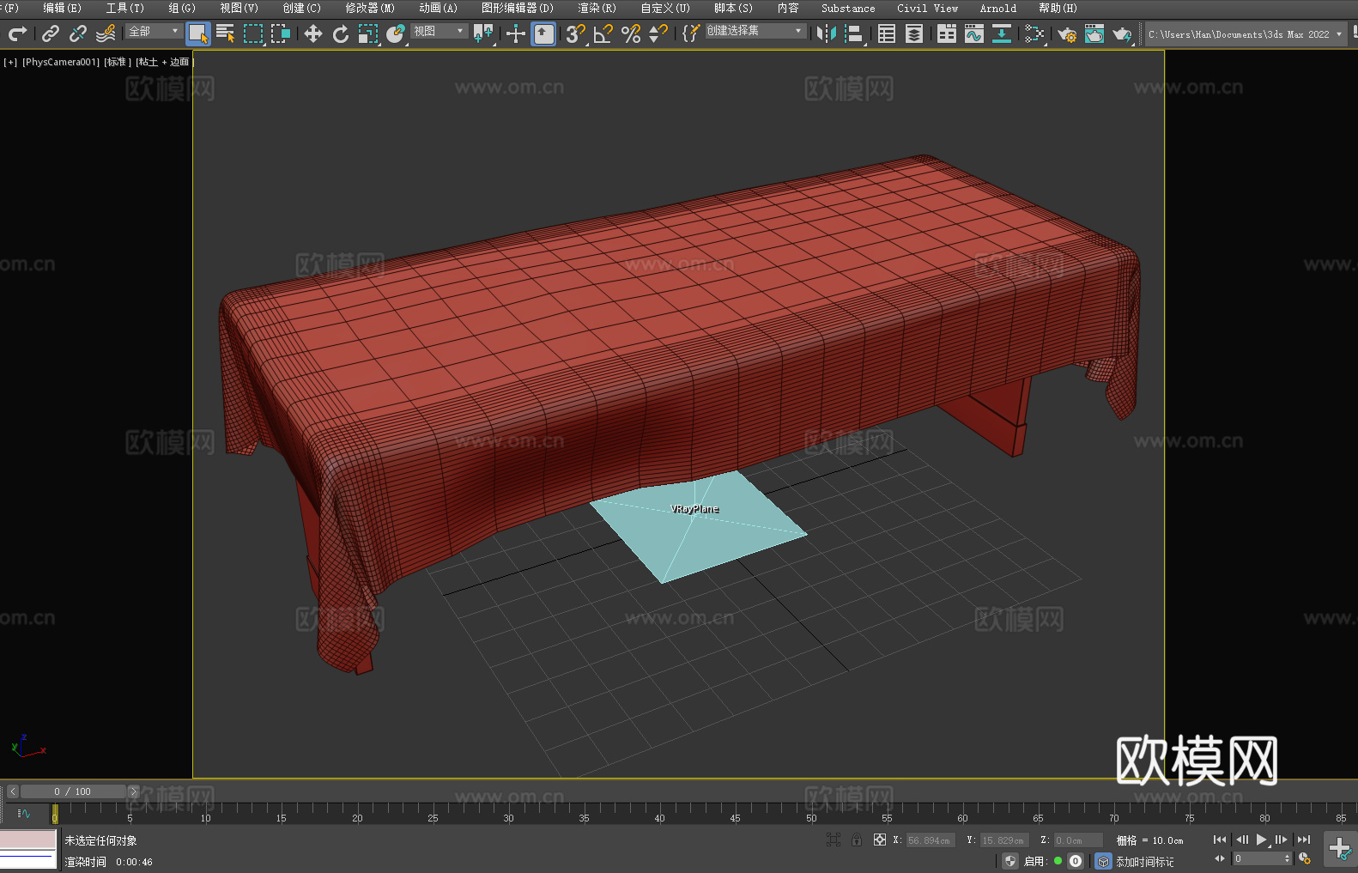Toggle Spinner Snap
1358x873 pixels.
658,34
